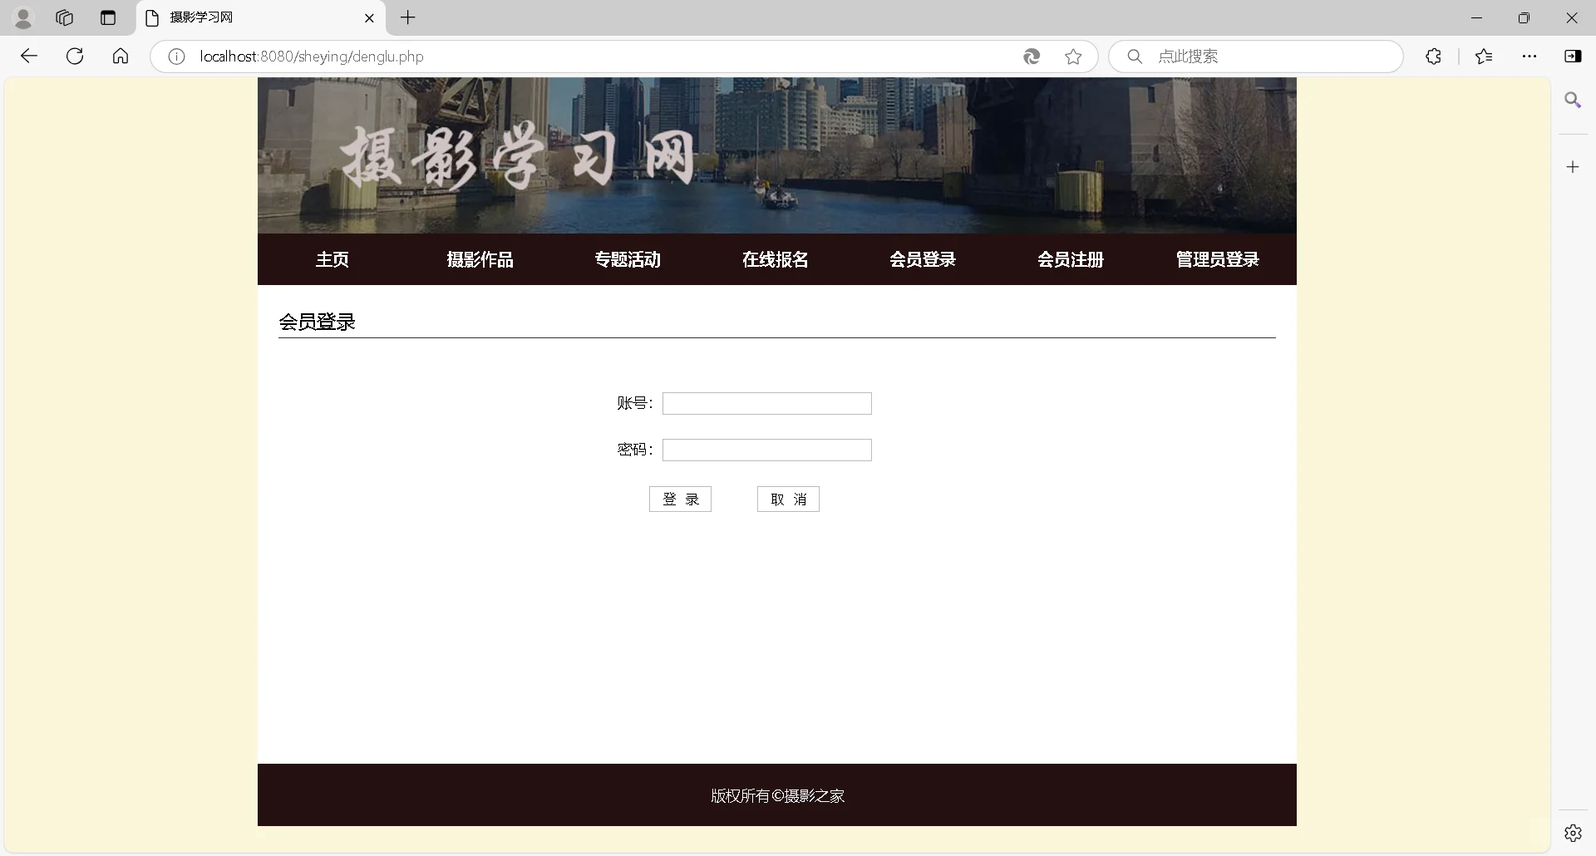Click the browser refresh icon

(74, 56)
